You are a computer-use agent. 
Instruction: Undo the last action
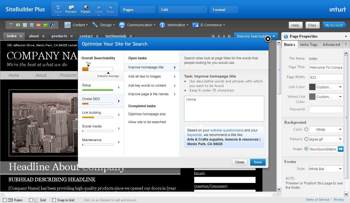pyautogui.click(x=99, y=9)
